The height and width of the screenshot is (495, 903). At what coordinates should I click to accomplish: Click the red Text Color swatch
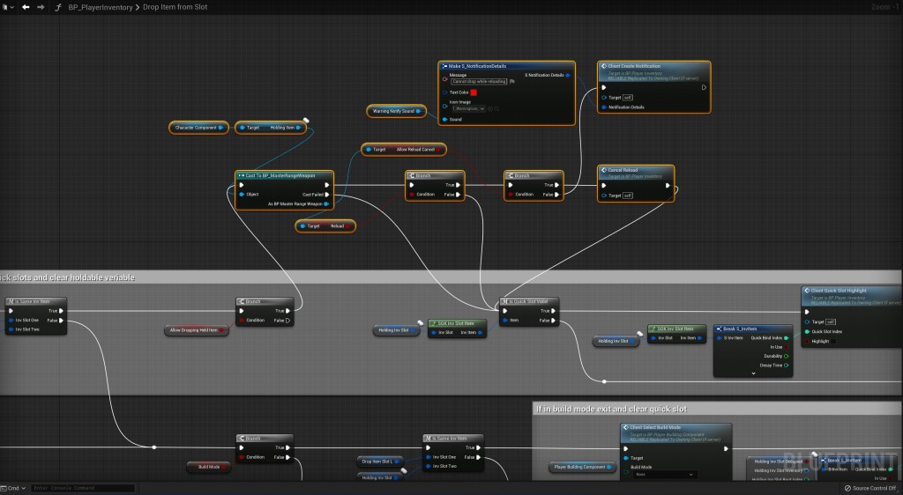[474, 92]
